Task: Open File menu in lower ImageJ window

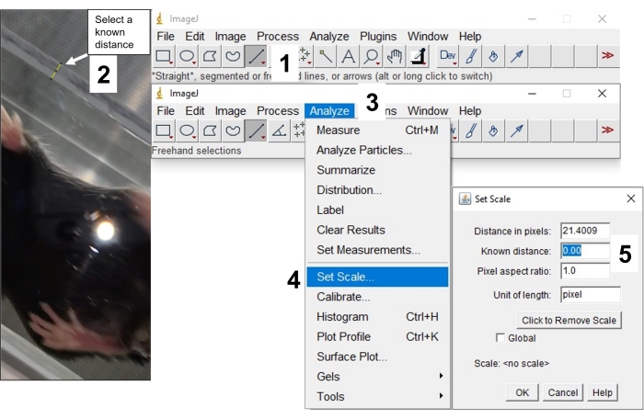Action: 166,111
